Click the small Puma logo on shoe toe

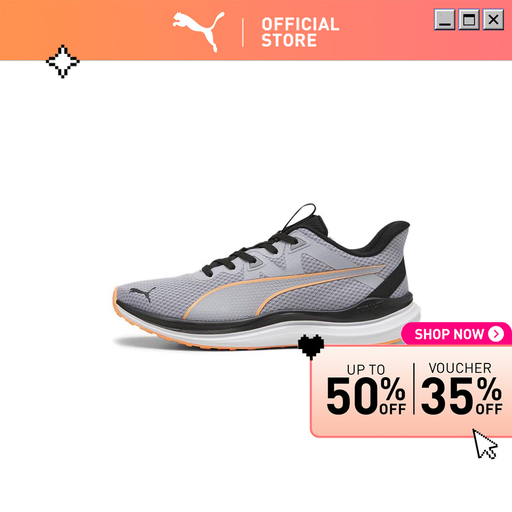click(x=142, y=293)
